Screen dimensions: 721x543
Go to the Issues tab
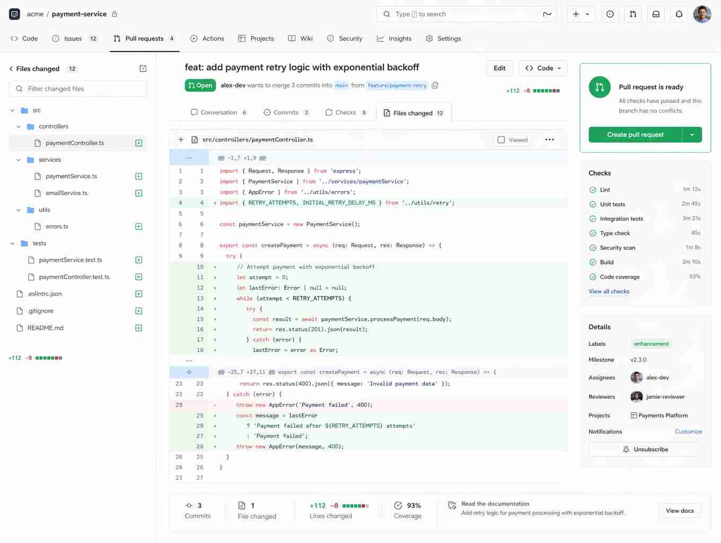[75, 39]
